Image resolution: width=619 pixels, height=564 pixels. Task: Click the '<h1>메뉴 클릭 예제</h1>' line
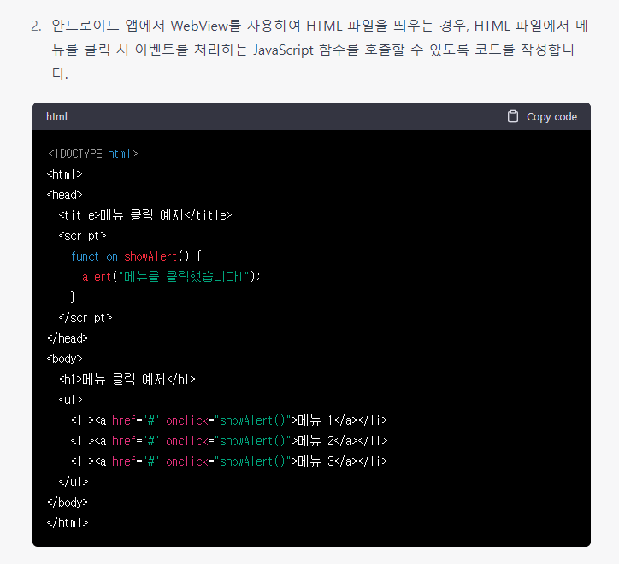tap(127, 379)
